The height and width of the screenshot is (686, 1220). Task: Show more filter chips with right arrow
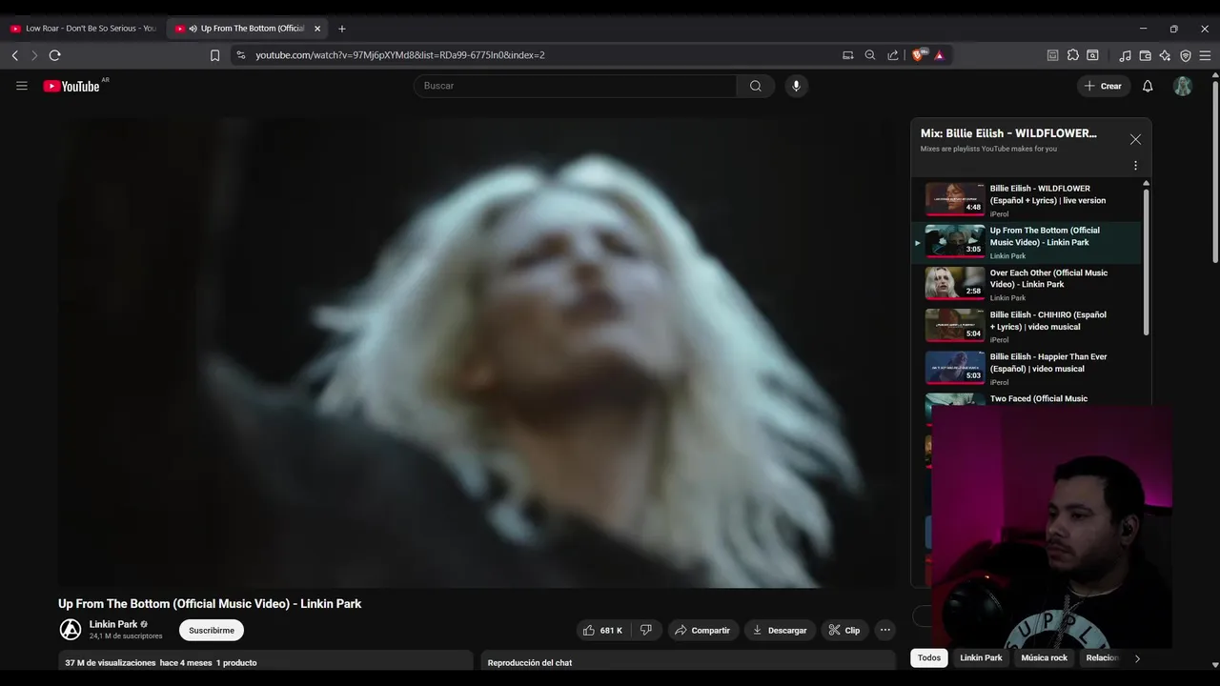click(x=1137, y=657)
